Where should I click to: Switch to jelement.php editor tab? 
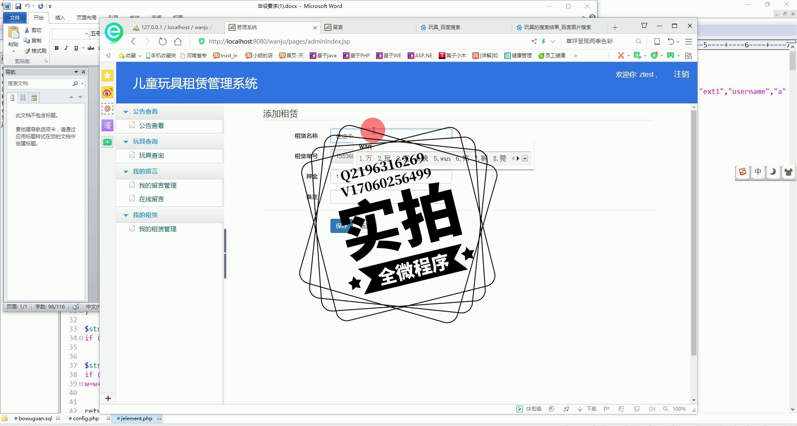tap(137, 419)
